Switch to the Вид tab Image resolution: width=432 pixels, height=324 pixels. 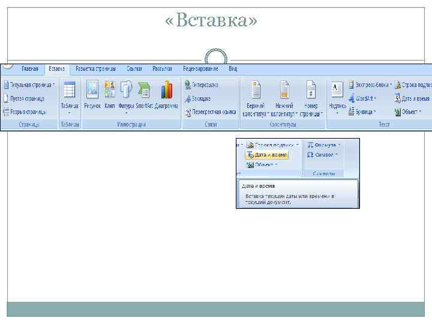pos(233,69)
